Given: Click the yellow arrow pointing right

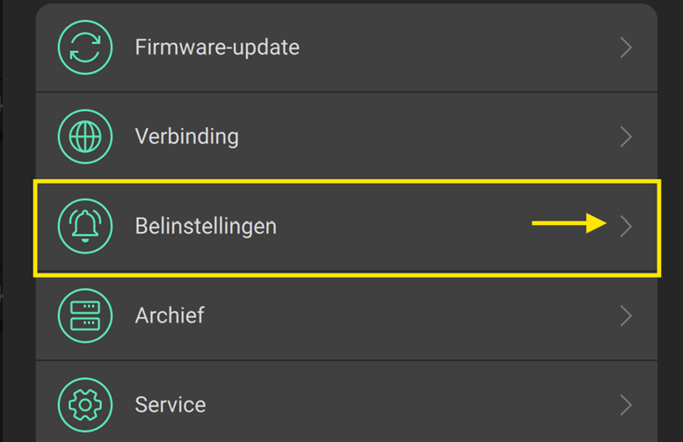Looking at the screenshot, I should 570,224.
